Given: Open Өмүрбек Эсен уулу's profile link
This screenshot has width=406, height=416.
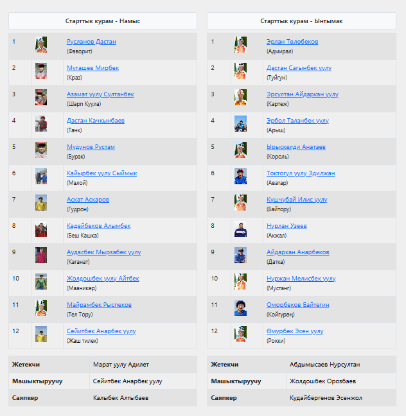Looking at the screenshot, I should 295,331.
